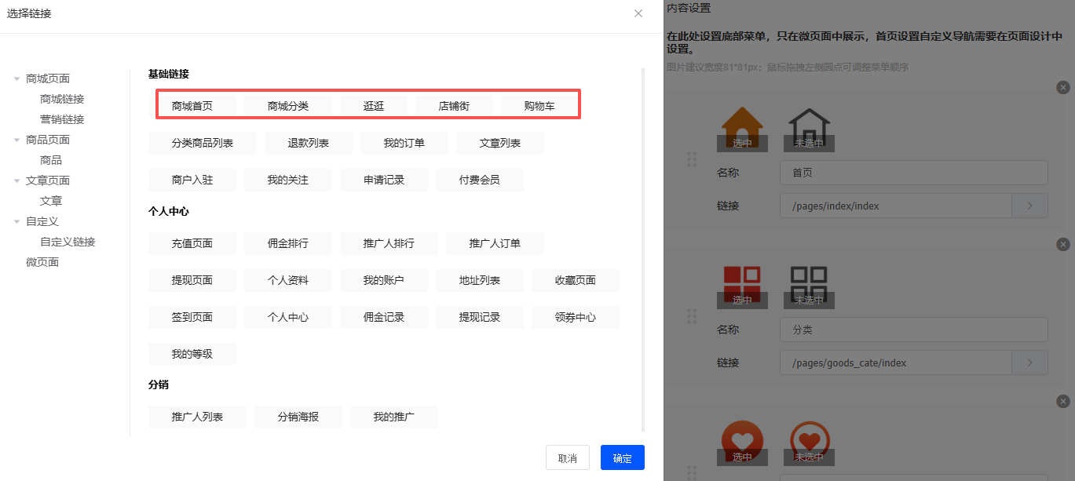
Task: Choose the 我的推广 link
Action: click(x=394, y=417)
